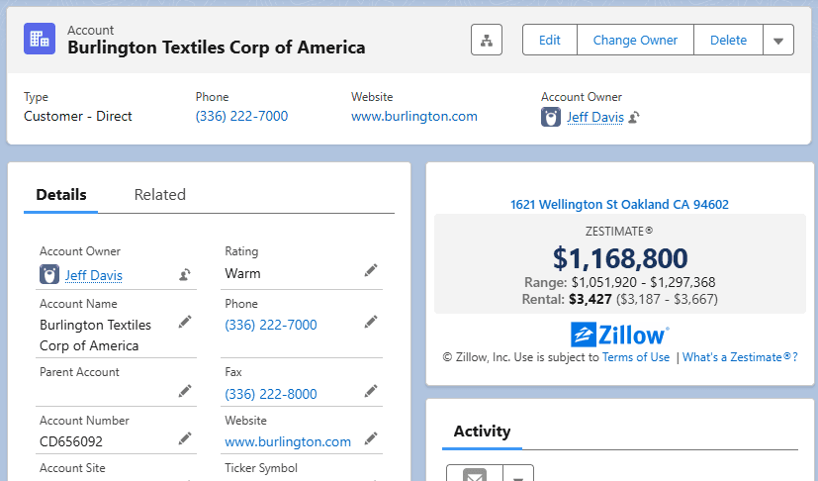Click Jeff Davis avatar in Details tab
The height and width of the screenshot is (481, 818).
[x=49, y=275]
